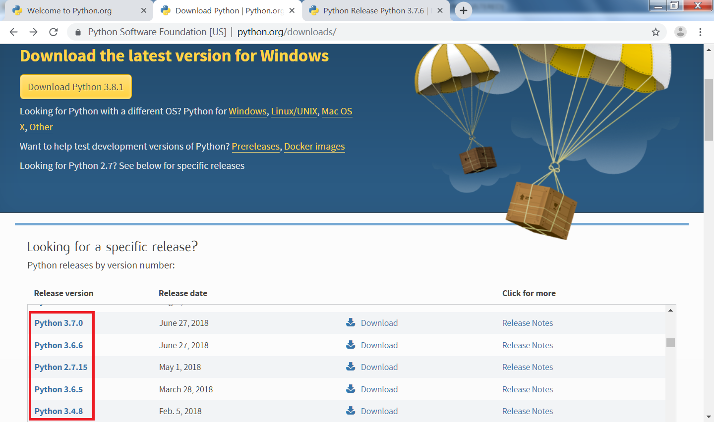Minimize the Chrome browser window
The height and width of the screenshot is (422, 714).
[657, 5]
